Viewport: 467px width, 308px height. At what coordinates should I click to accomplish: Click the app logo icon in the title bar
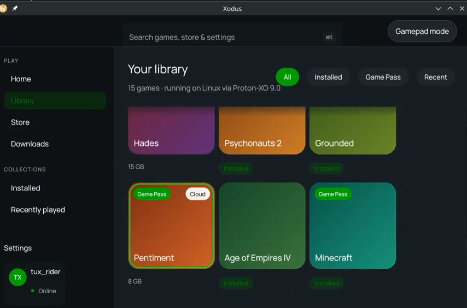click(3, 9)
